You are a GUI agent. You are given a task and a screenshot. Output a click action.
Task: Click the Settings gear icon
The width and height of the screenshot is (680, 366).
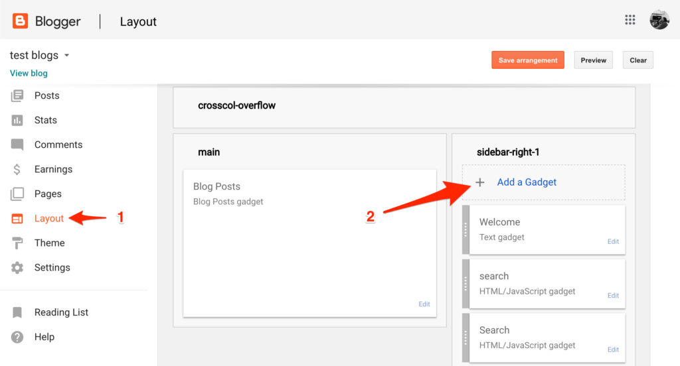(17, 268)
